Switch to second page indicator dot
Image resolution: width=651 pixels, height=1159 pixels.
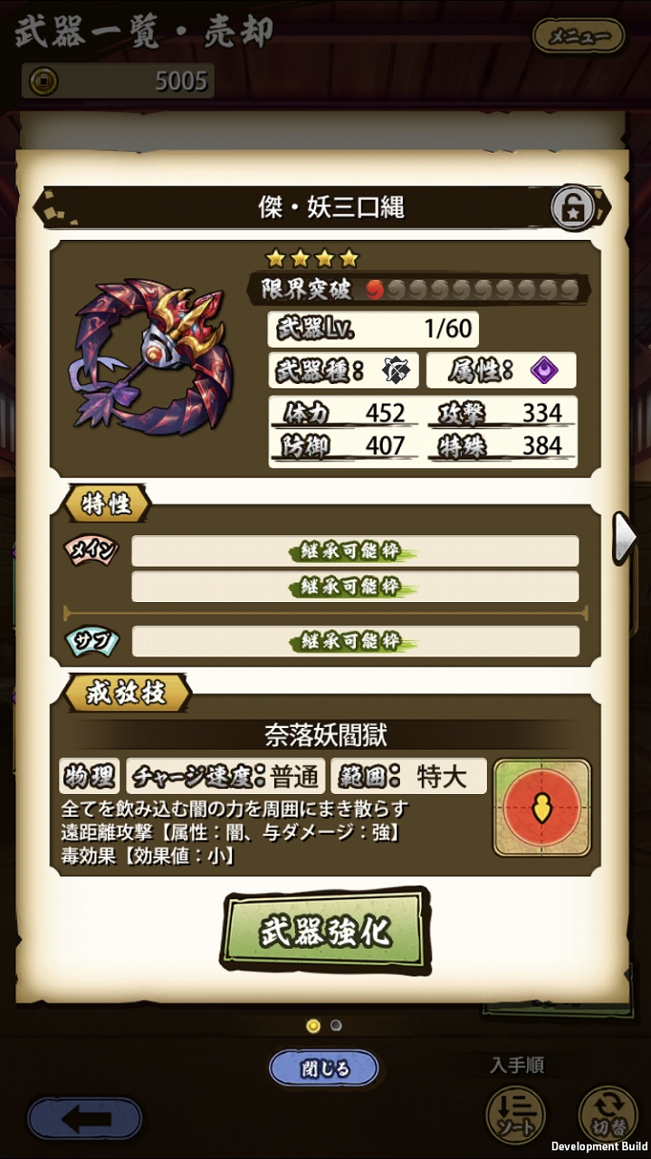(336, 1026)
